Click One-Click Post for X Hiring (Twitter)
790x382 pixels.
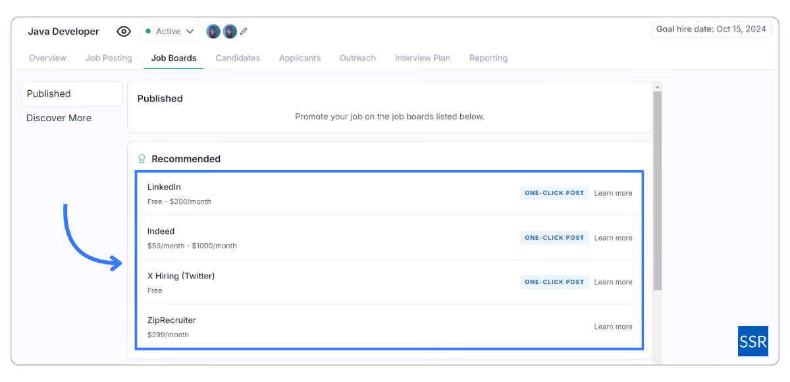click(x=554, y=282)
